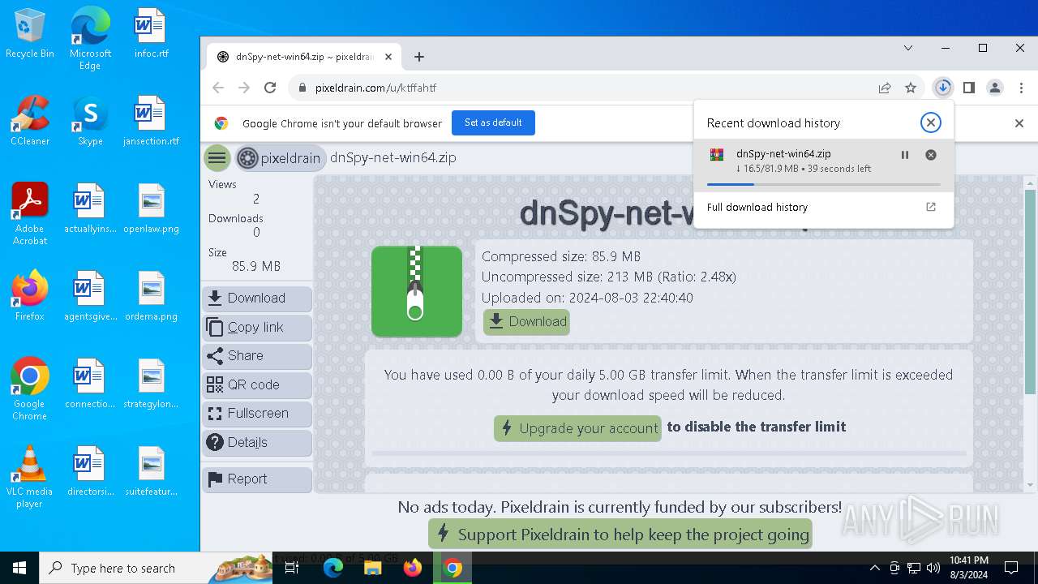Open file Details panel
The height and width of the screenshot is (584, 1038).
pyautogui.click(x=257, y=443)
